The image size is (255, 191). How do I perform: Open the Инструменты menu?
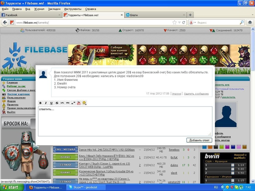click(x=73, y=9)
